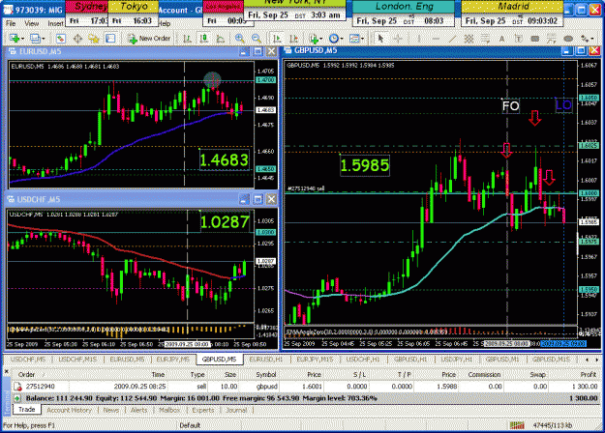The image size is (605, 433).
Task: Select the Gann/Equidistant grid tool
Action: click(469, 38)
